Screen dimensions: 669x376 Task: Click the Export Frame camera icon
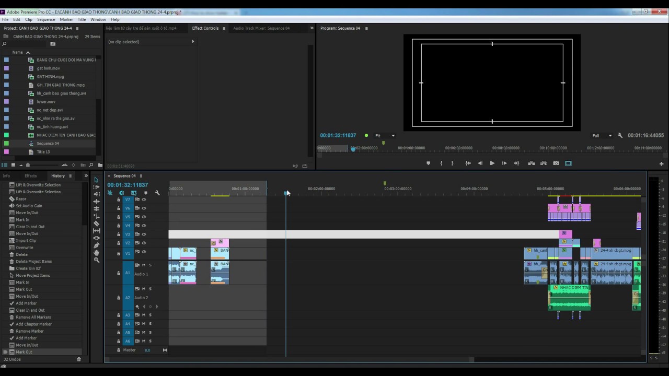coord(556,163)
